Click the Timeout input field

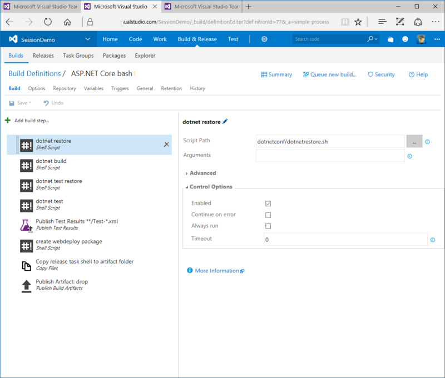point(345,240)
